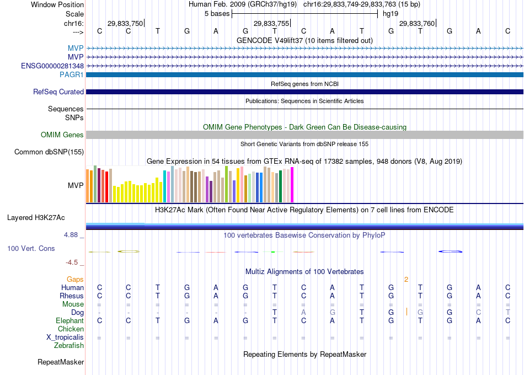
Task: Open RefSeq genes from NCBI title
Action: pos(304,84)
